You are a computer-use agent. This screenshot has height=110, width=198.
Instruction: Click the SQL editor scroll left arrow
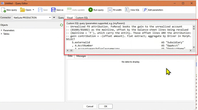pos(67,50)
